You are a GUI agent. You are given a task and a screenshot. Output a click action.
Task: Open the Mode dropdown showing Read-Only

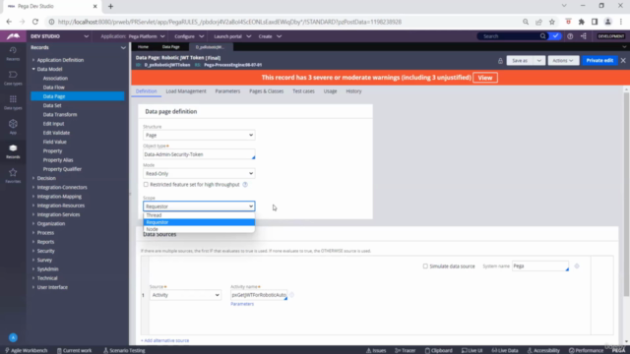199,174
